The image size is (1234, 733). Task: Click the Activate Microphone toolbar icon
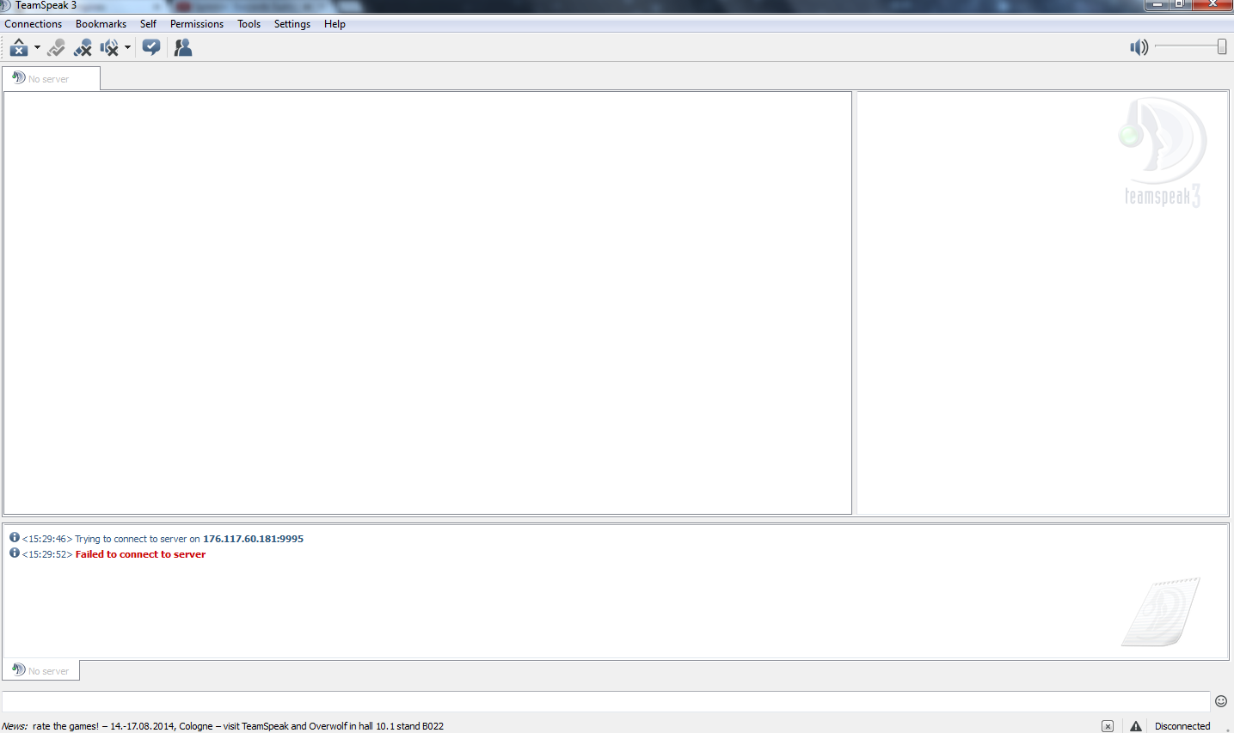point(56,48)
